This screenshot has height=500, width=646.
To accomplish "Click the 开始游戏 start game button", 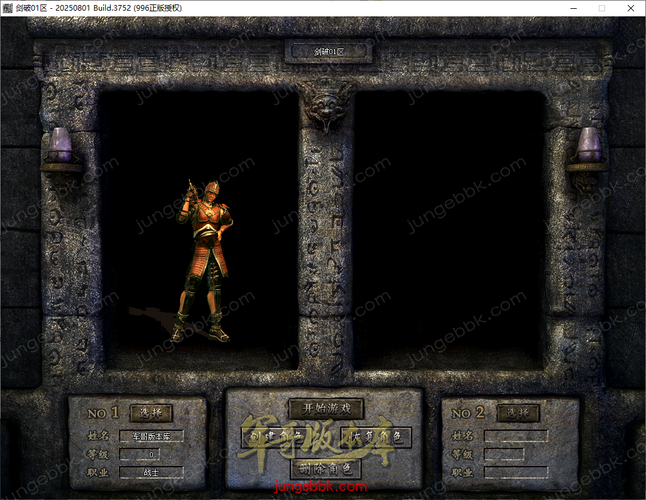I will pos(326,408).
